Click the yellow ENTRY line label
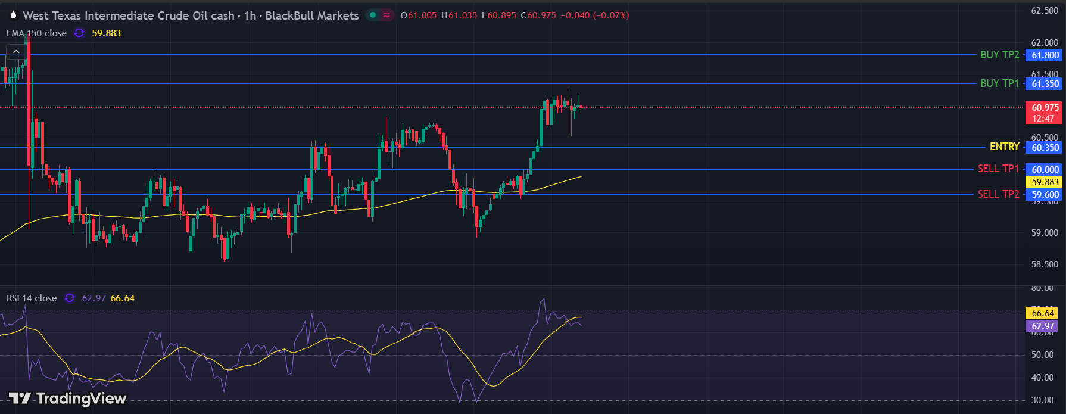This screenshot has width=1066, height=414. 1004,147
